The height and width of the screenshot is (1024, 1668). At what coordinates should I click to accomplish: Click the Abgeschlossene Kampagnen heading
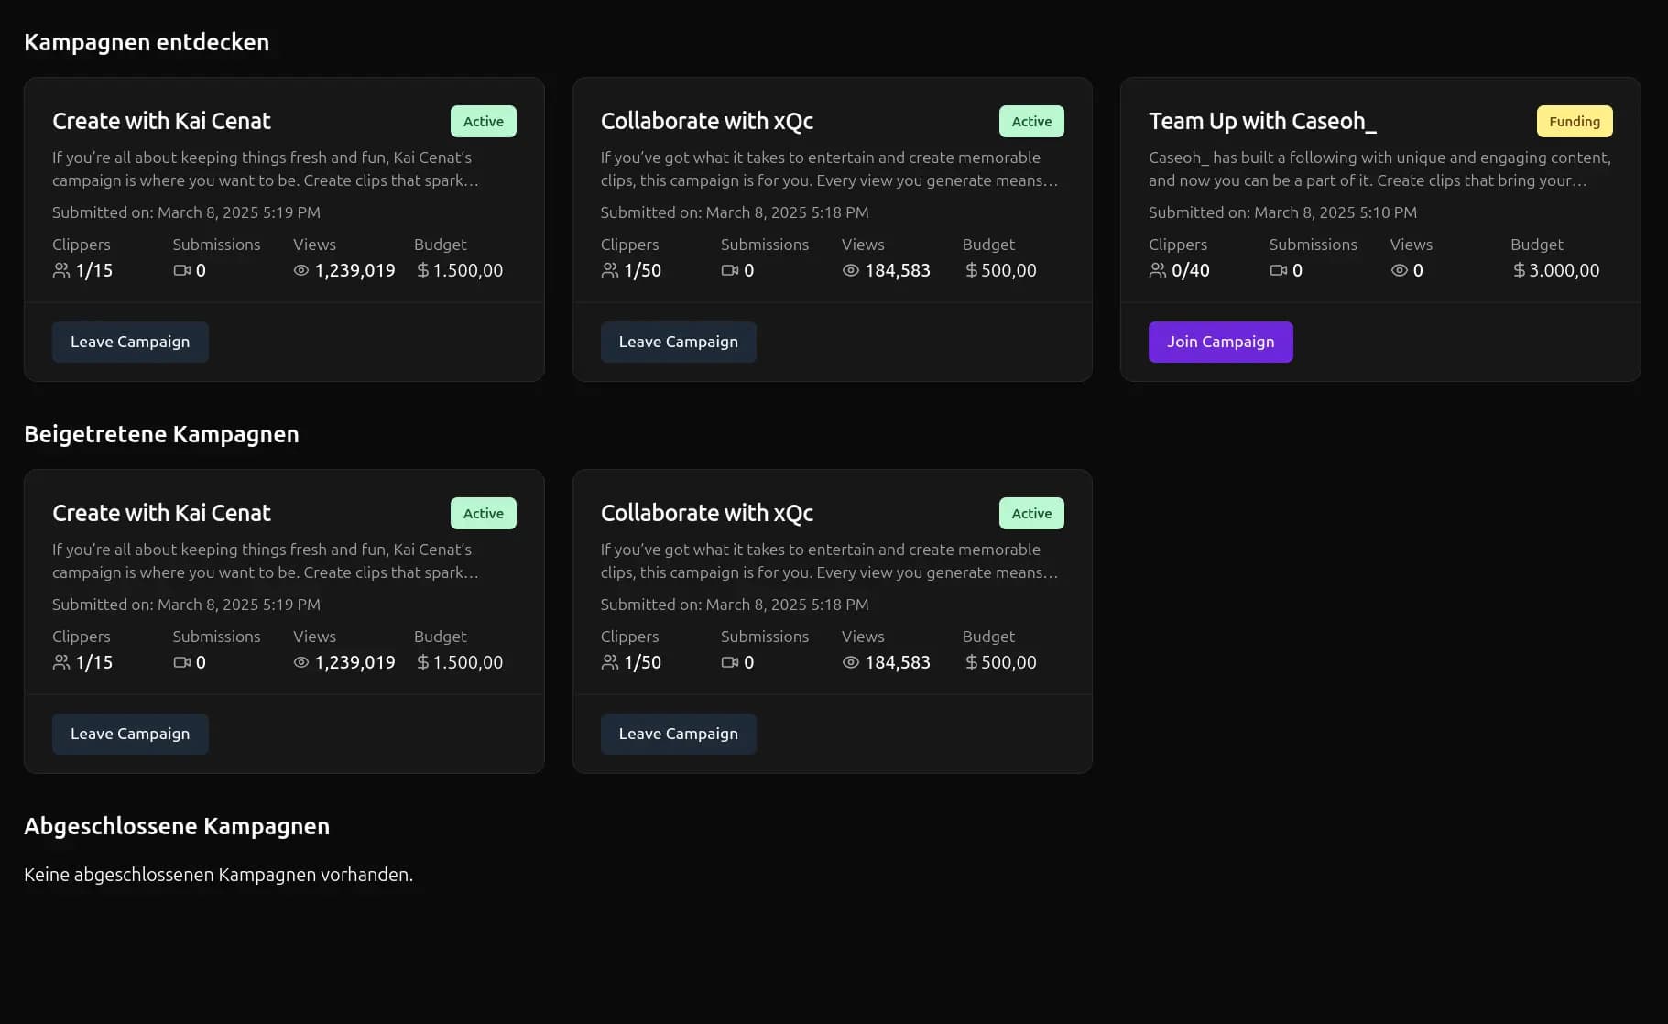point(177,826)
